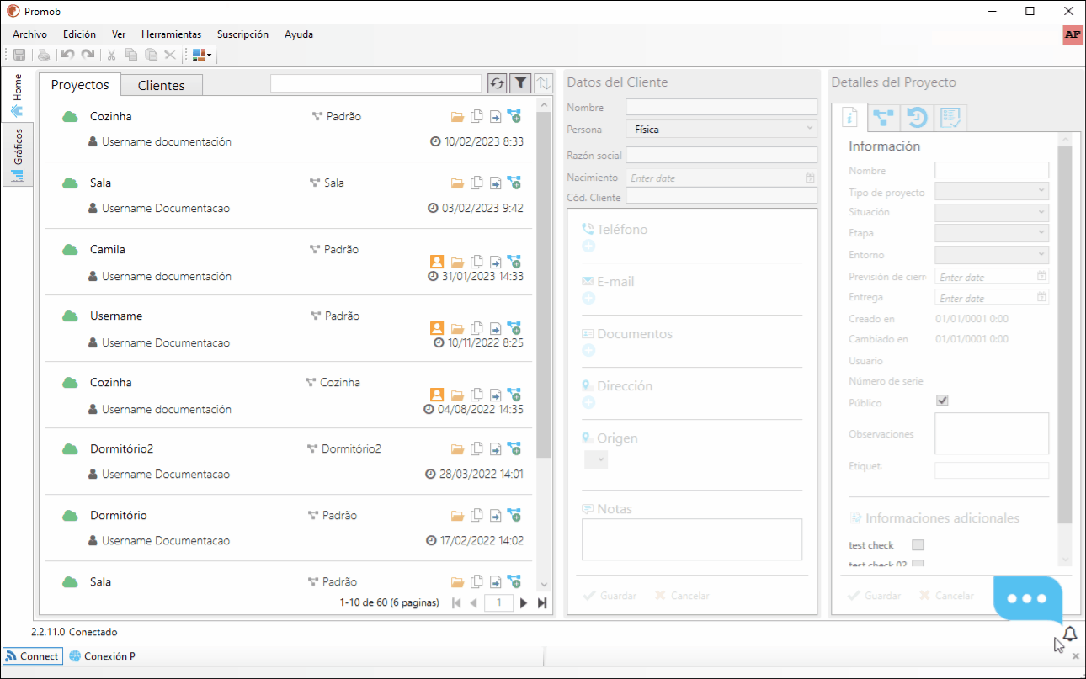This screenshot has width=1086, height=679.
Task: Open the blue chat bubble widget
Action: coord(1027,599)
